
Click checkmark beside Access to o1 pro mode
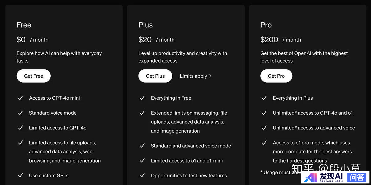pyautogui.click(x=264, y=143)
